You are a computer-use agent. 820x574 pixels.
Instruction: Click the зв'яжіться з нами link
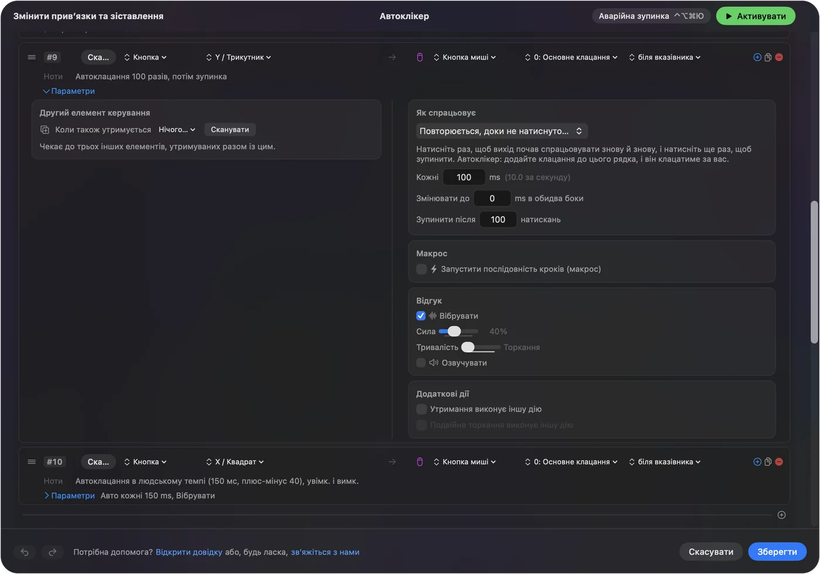pos(325,552)
